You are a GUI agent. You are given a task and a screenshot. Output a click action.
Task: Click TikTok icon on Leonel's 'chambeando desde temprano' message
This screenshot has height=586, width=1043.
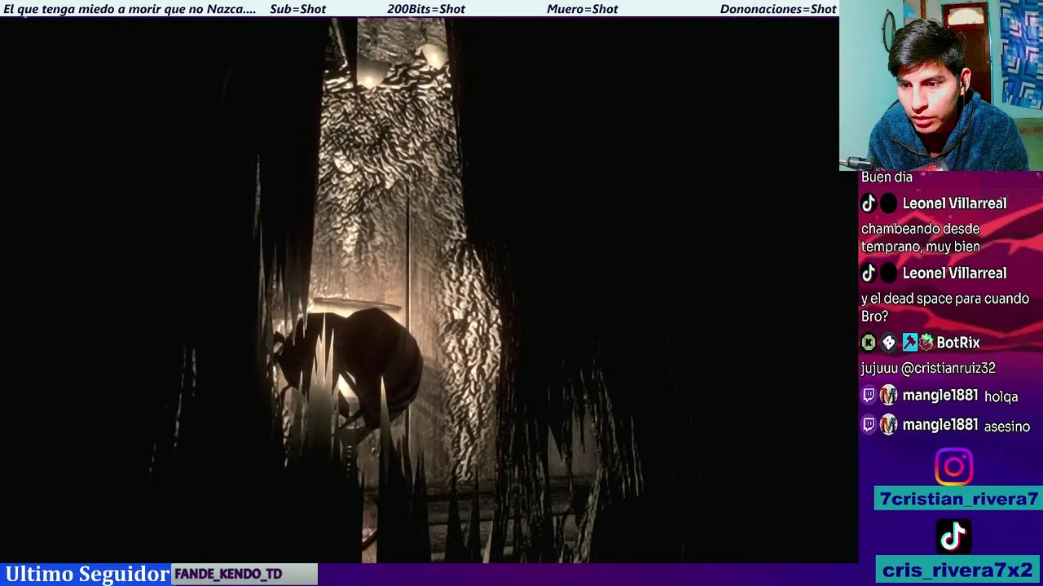tap(869, 203)
